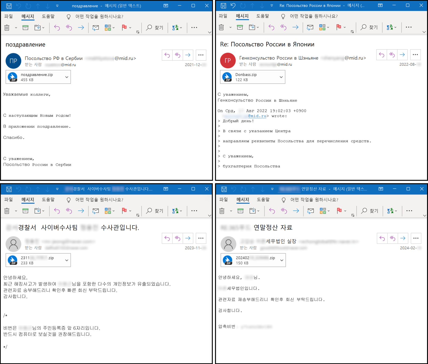This screenshot has height=364, width=428.
Task: Click Reply arrow in 연말정산 자료 window toolbar
Action: [272, 211]
